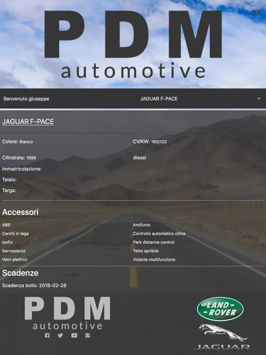This screenshot has height=355, width=266.
Task: Select the ABS accessory entry
Action: (6, 225)
